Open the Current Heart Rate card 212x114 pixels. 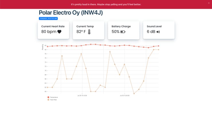(x=53, y=30)
